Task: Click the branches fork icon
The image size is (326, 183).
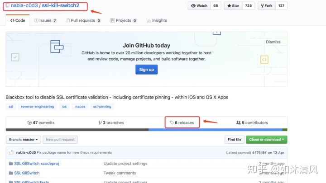Action: [x=100, y=122]
